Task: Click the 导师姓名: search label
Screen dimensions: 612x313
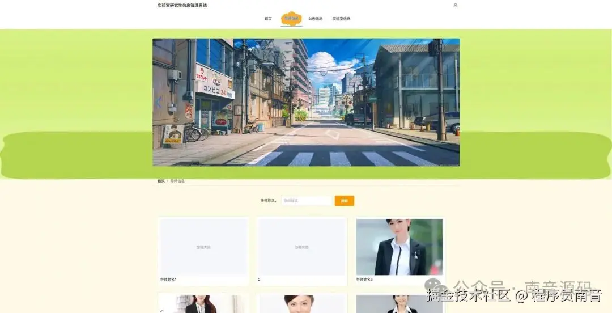Action: [x=268, y=201]
